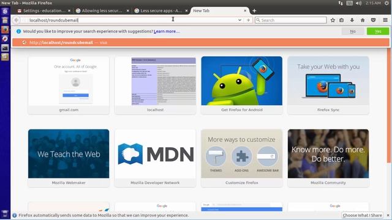Viewport: 392px width, 220px height.
Task: Show bookmarks list icon
Action: (342, 20)
